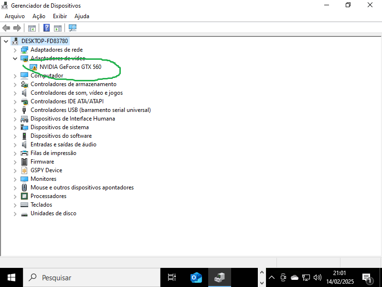Expand the Teclados chevron
Viewport: 382px width, 287px height.
pos(15,205)
